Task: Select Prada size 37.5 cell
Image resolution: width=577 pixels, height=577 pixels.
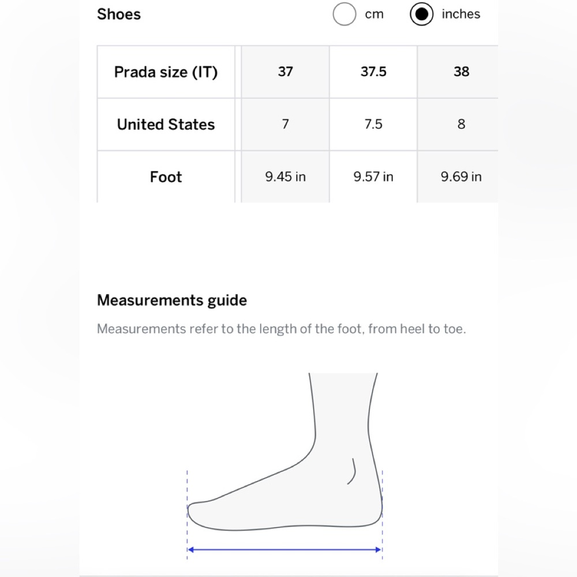Action: tap(373, 72)
